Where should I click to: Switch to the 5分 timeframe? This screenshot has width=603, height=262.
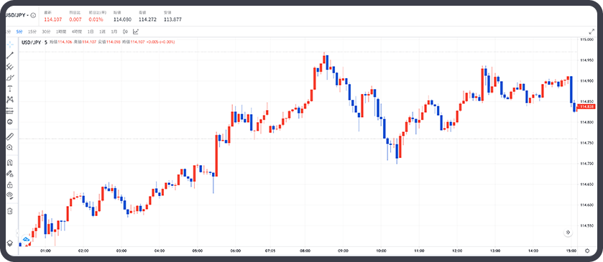[x=19, y=32]
